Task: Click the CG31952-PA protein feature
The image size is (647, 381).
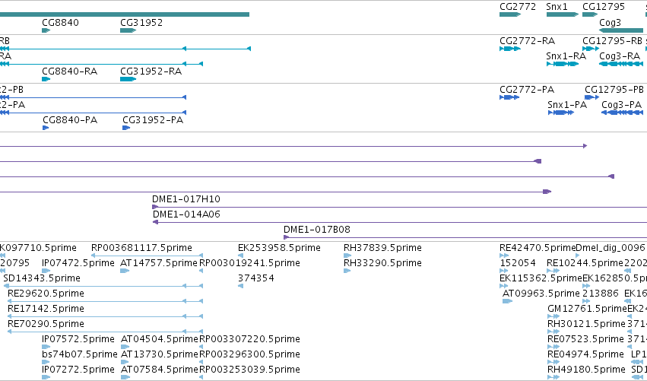Action: (126, 128)
